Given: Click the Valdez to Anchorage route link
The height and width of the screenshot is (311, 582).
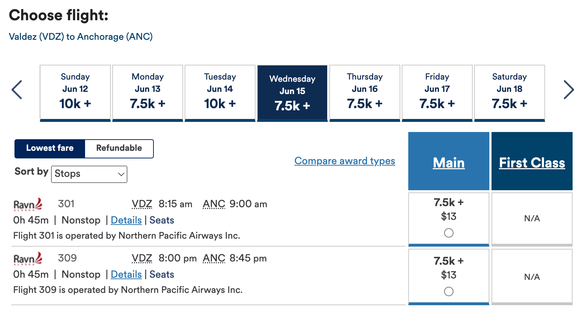Looking at the screenshot, I should [x=80, y=37].
